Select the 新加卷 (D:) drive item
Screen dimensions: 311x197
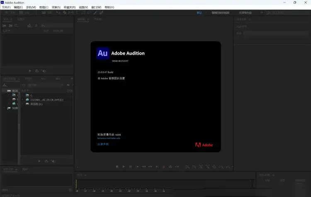pyautogui.click(x=37, y=104)
